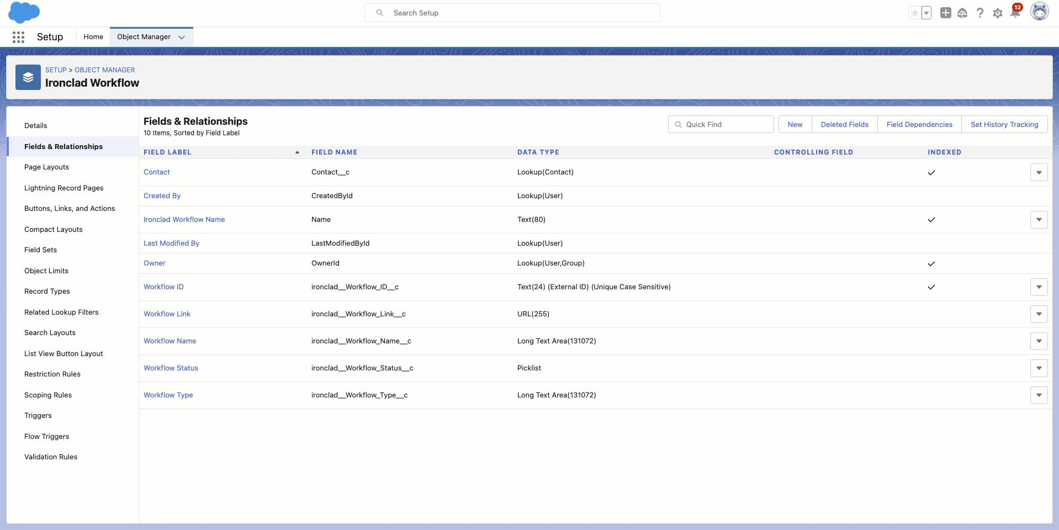
Task: Open the Ironclad Workflow Name field link
Action: point(184,220)
